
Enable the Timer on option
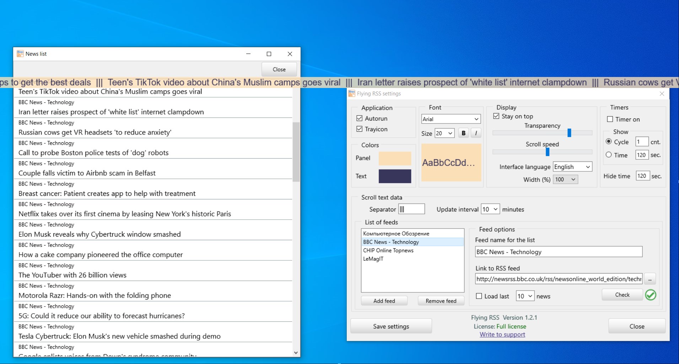pos(610,119)
